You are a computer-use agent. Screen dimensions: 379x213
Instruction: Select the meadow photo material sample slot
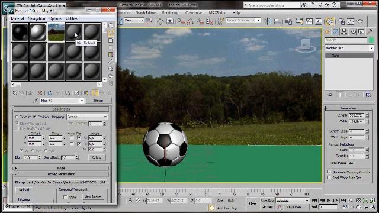tap(56, 33)
